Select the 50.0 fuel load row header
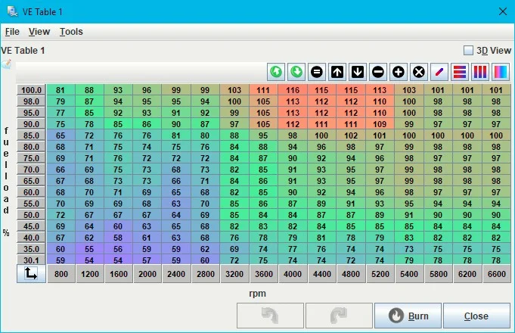 [x=31, y=215]
